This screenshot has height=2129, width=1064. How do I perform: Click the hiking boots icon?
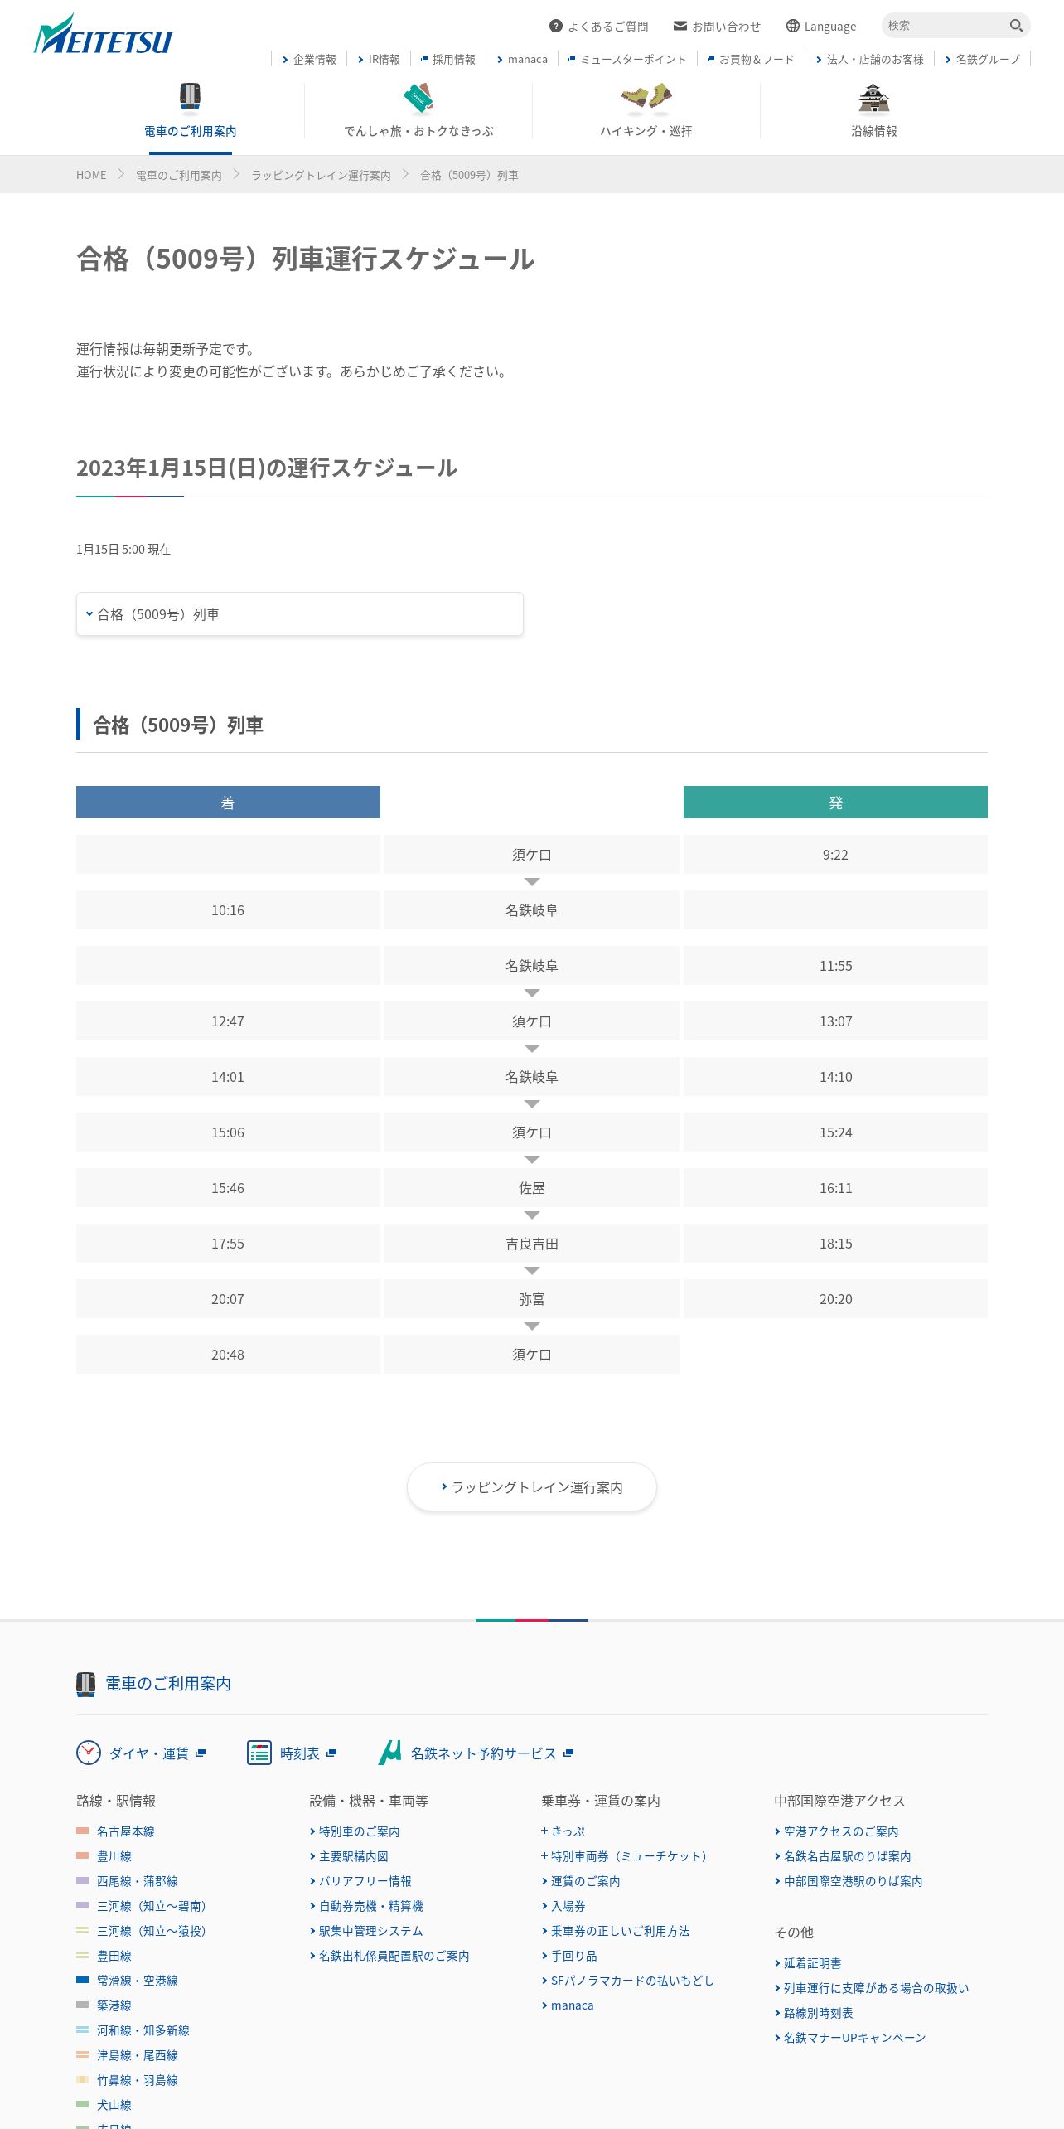pyautogui.click(x=646, y=98)
